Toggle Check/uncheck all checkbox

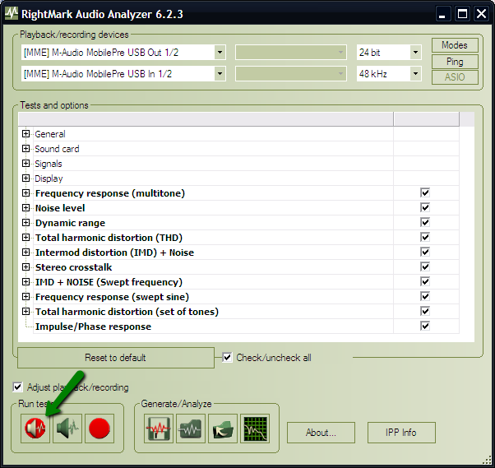[x=227, y=358]
